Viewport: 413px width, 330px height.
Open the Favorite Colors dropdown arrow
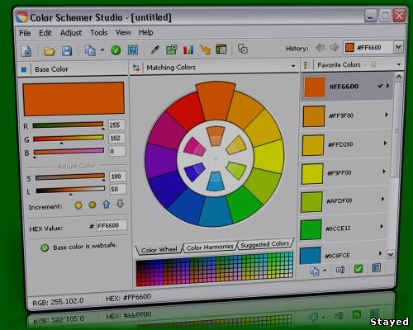tap(399, 64)
